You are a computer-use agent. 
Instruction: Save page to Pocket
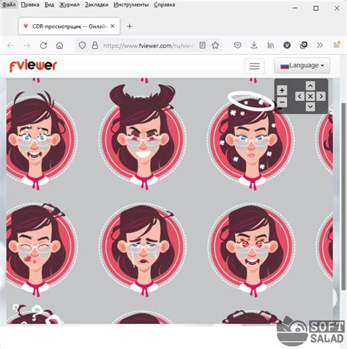[x=238, y=45]
